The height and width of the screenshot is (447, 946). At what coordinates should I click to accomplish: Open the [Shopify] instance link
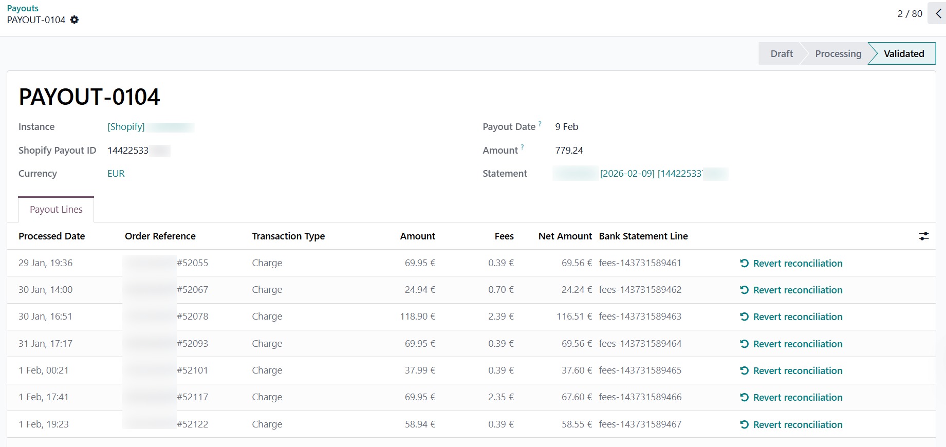point(126,126)
